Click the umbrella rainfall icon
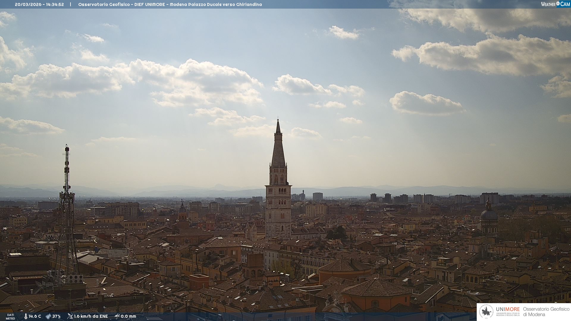This screenshot has height=321, width=571. [117, 316]
